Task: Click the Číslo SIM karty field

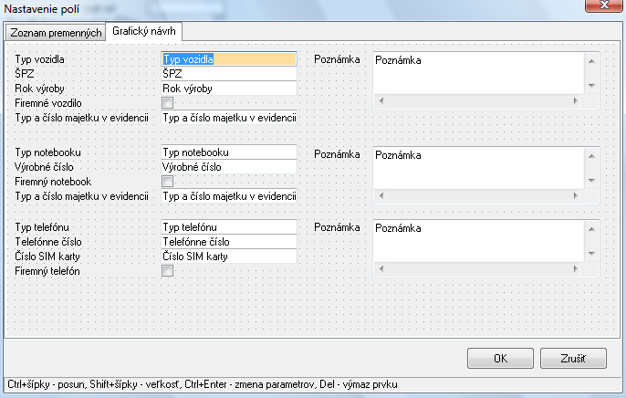Action: pos(228,257)
